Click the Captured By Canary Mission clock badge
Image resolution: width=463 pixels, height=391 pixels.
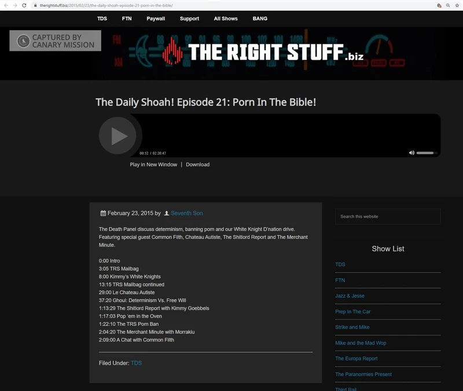point(23,41)
